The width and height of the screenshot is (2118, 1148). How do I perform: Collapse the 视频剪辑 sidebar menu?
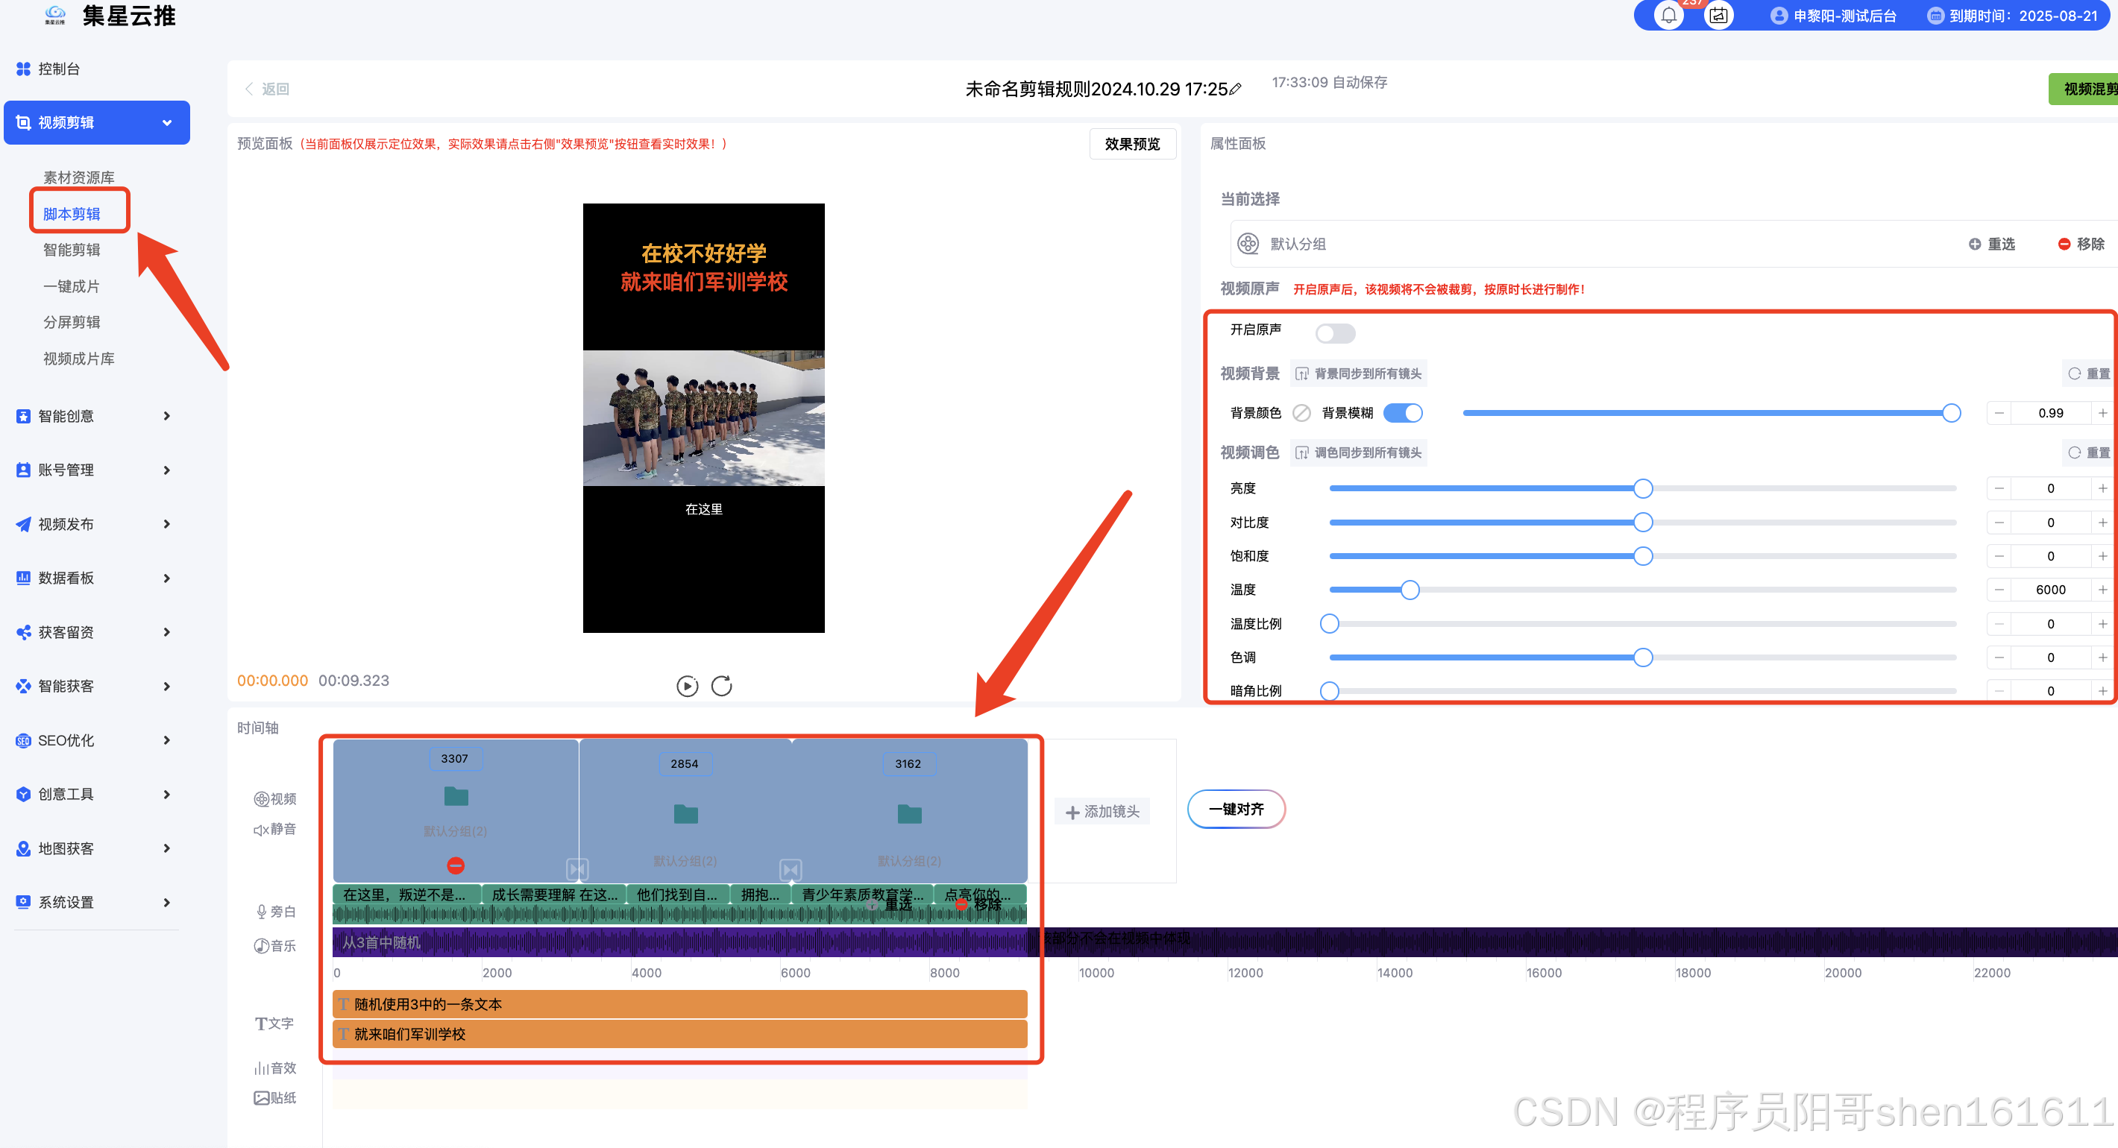tap(97, 122)
